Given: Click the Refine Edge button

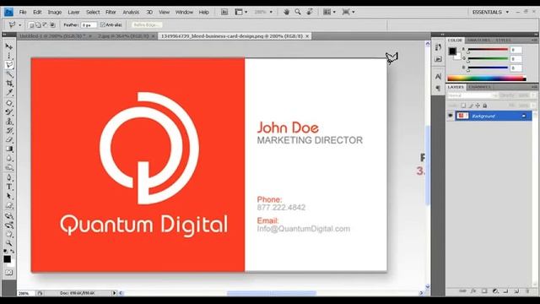Looking at the screenshot, I should point(147,24).
